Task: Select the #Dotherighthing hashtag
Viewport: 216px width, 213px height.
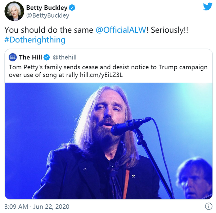Action: [35, 40]
